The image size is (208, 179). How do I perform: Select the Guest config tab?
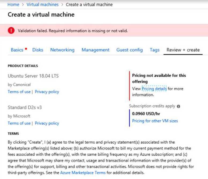click(130, 50)
